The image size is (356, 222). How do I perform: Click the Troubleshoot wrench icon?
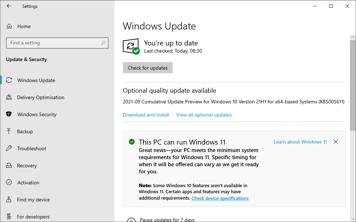coord(9,148)
